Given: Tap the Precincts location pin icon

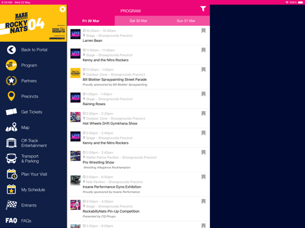Looking at the screenshot, I should (11, 96).
